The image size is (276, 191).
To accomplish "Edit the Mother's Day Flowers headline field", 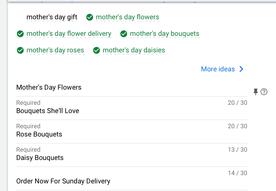I will 132,88.
